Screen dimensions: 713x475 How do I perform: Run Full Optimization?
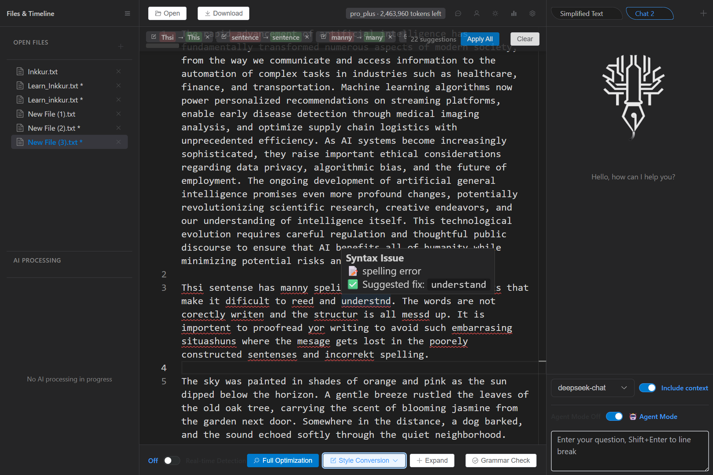tap(283, 461)
